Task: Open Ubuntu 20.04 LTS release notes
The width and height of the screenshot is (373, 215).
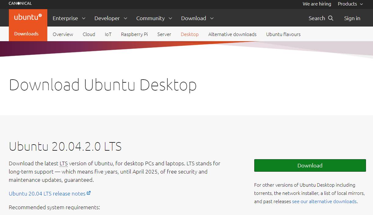Action: [x=47, y=194]
